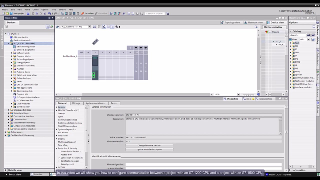Click the Open project folder icon
The image size is (320, 180).
(7, 13)
